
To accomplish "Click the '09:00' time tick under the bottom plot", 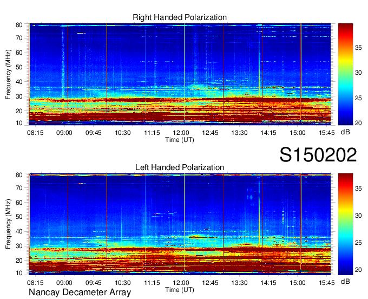I will [x=64, y=283].
